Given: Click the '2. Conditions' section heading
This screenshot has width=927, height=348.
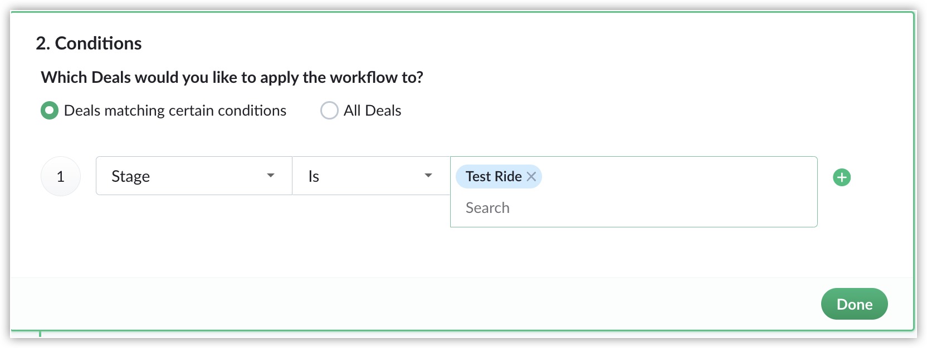Looking at the screenshot, I should pos(89,43).
